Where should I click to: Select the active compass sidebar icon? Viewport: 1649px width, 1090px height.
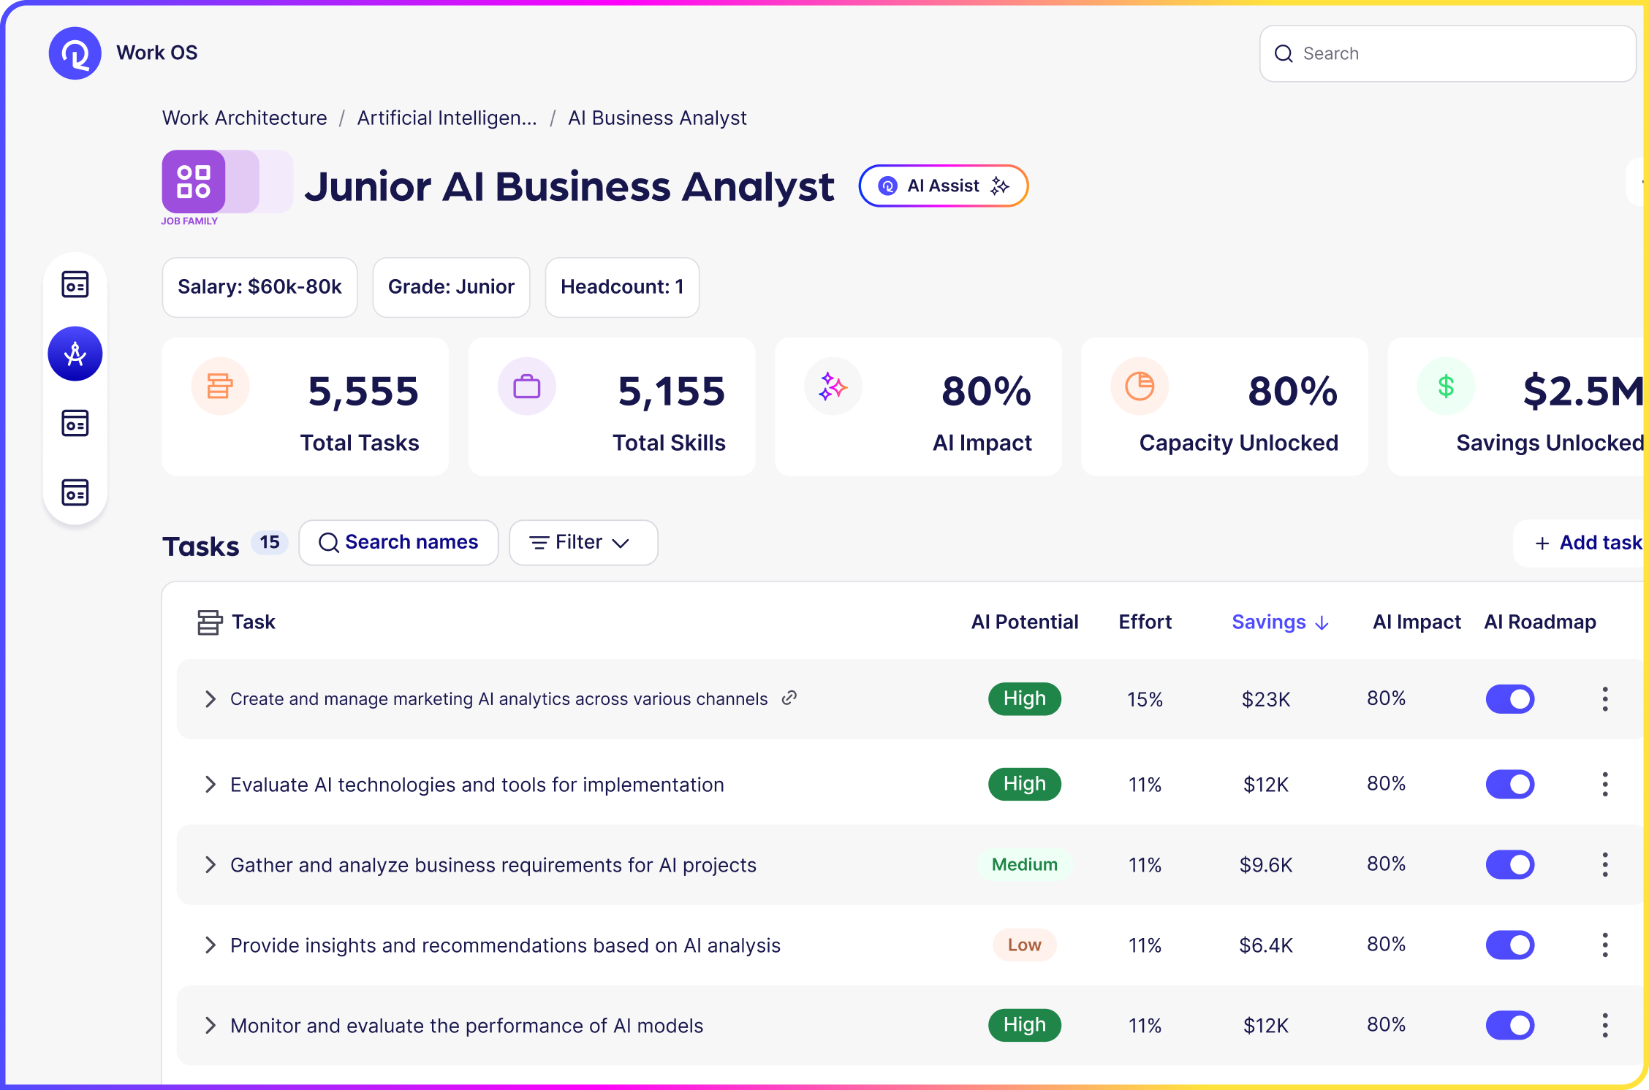tap(75, 354)
